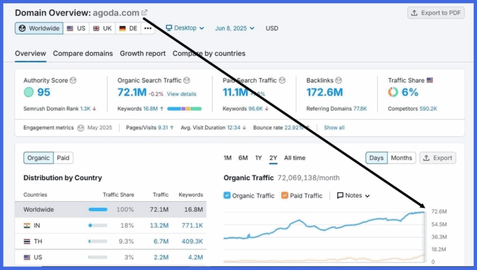Click Show all engagement metrics
The width and height of the screenshot is (477, 270).
[334, 128]
